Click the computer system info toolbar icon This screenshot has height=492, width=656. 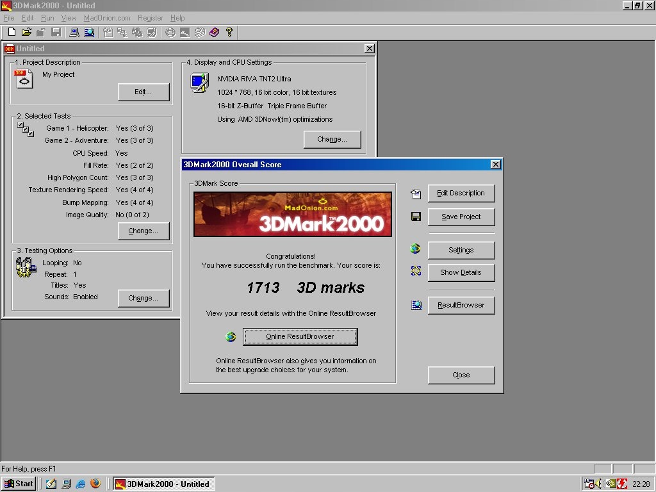click(x=74, y=32)
